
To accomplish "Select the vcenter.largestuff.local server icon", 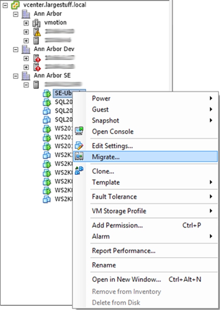I will coord(15,5).
